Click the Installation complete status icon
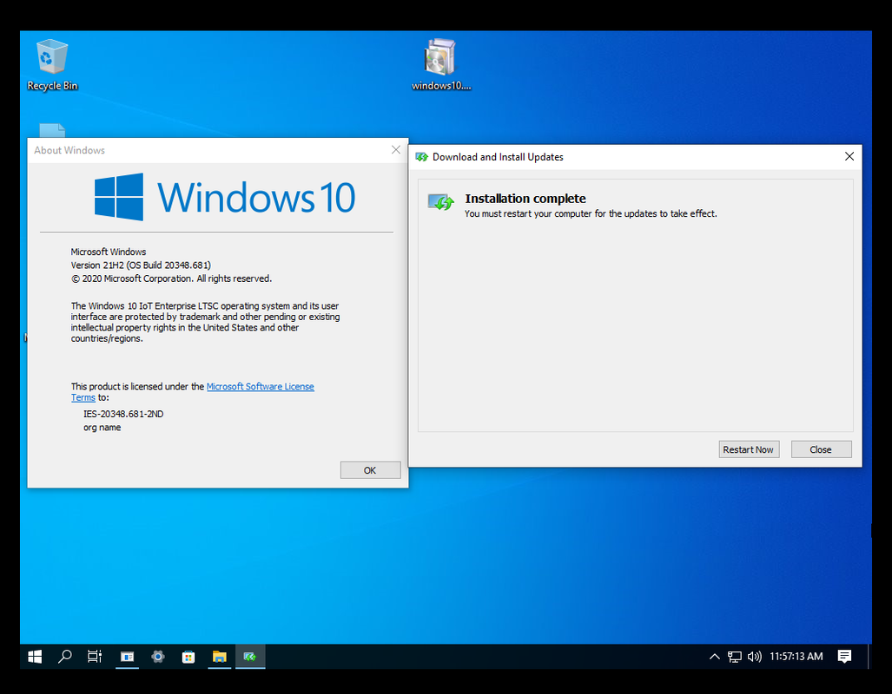 coord(441,202)
